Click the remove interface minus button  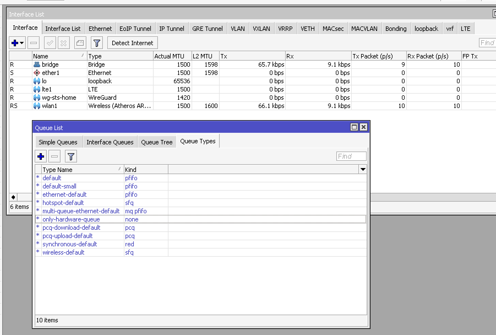pyautogui.click(x=34, y=43)
